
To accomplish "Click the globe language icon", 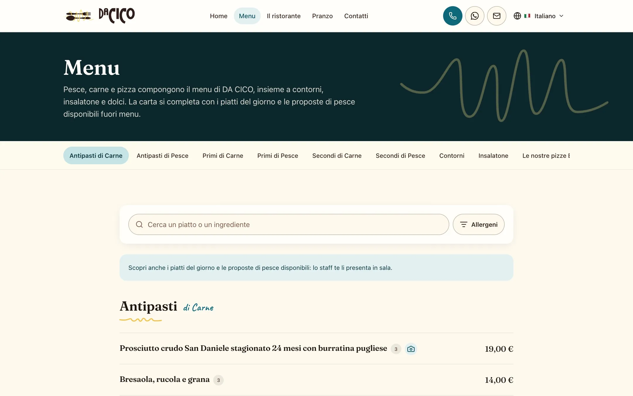I will pyautogui.click(x=517, y=16).
